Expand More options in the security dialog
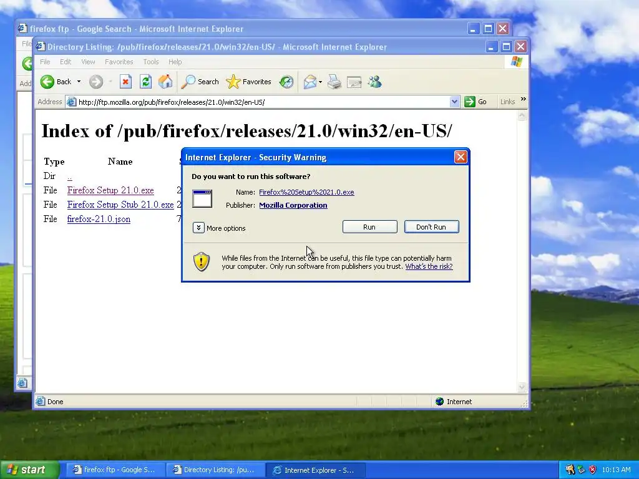Screen dimensions: 639x479 198,228
